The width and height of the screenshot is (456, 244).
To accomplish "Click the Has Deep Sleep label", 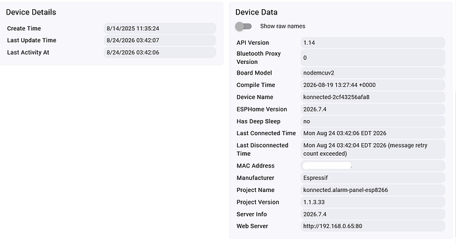I will [258, 121].
